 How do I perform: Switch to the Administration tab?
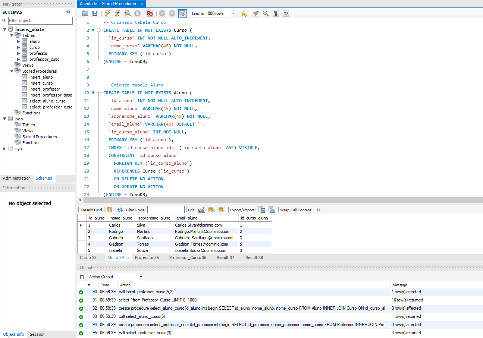[x=17, y=178]
